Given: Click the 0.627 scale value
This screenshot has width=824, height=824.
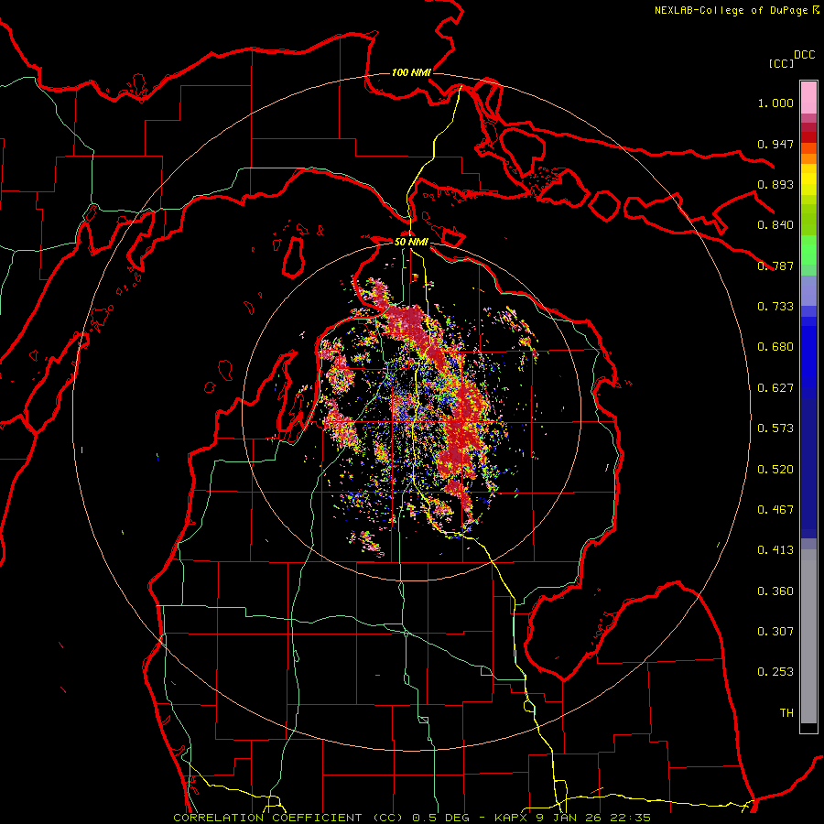Looking at the screenshot, I should tap(775, 388).
